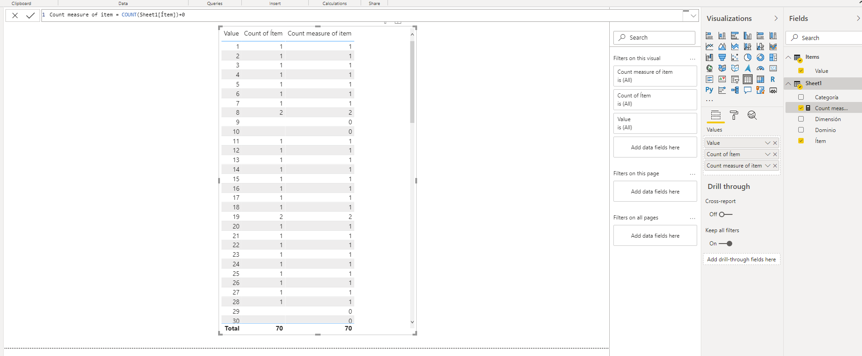
Task: Toggle the Value checkbox under Items
Action: coord(801,71)
